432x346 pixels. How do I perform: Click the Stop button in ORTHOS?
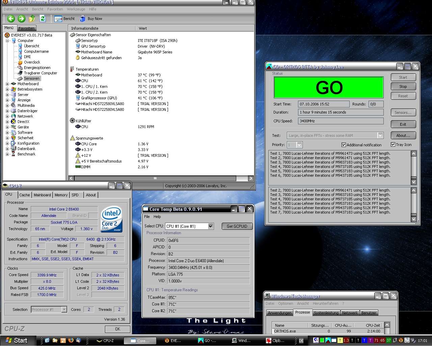click(403, 86)
